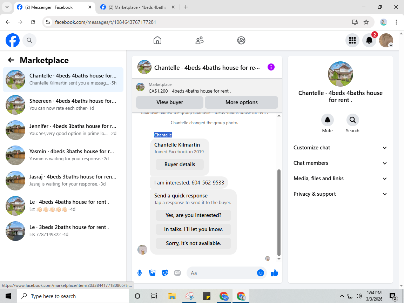Open the apps grid menu icon
The height and width of the screenshot is (303, 404).
[352, 40]
